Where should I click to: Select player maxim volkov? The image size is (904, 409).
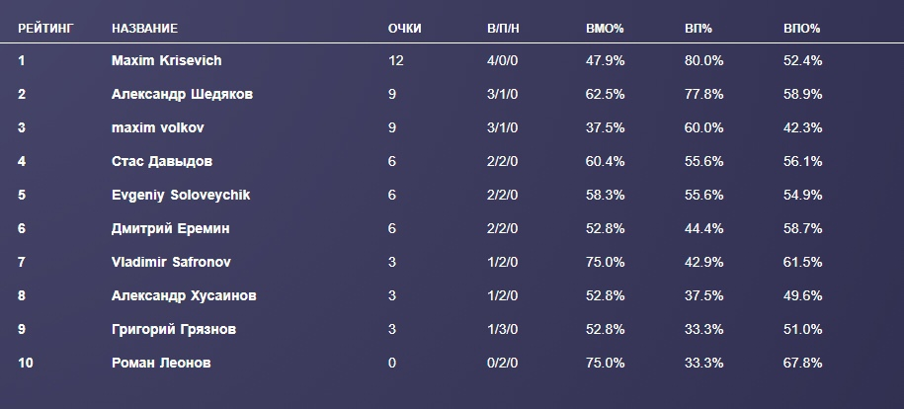[x=158, y=127]
